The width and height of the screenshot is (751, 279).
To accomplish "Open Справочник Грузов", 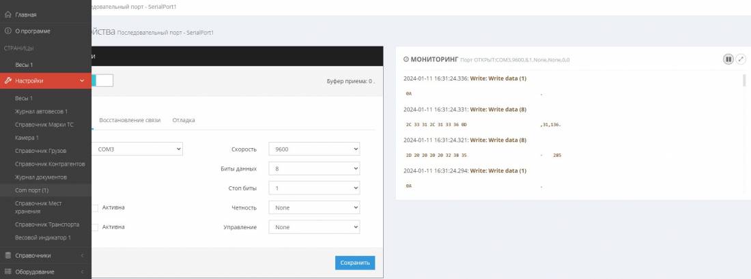I will pos(41,151).
